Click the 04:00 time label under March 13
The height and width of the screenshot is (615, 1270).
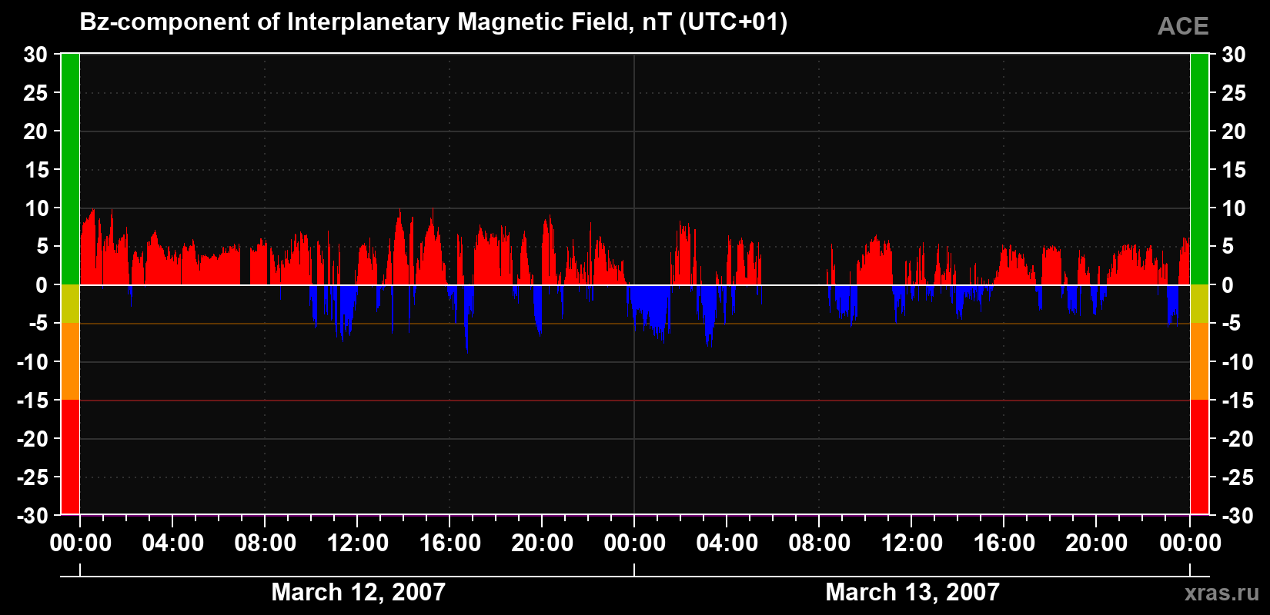click(x=727, y=544)
